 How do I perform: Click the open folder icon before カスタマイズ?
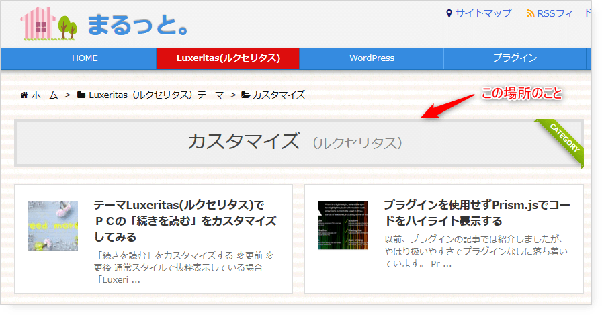[x=245, y=95]
